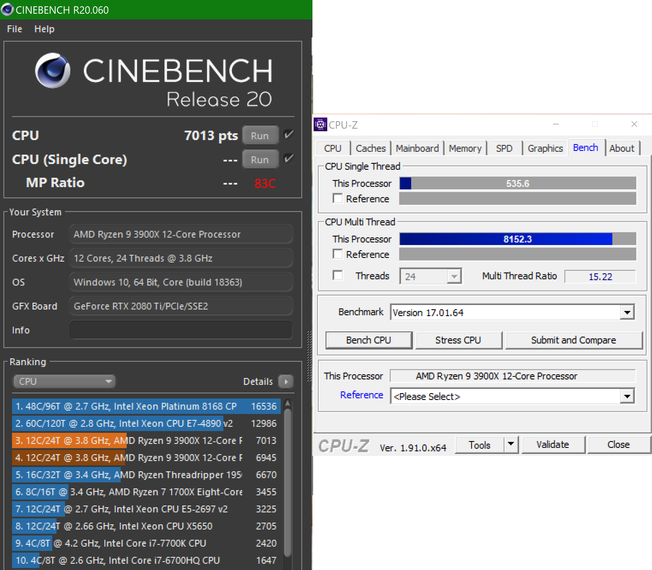Click the large Cinebench sphere logo

click(x=53, y=71)
